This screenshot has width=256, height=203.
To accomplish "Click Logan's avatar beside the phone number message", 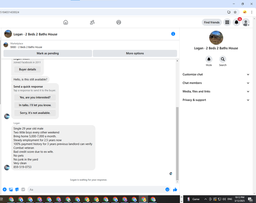I will (x=7, y=168).
